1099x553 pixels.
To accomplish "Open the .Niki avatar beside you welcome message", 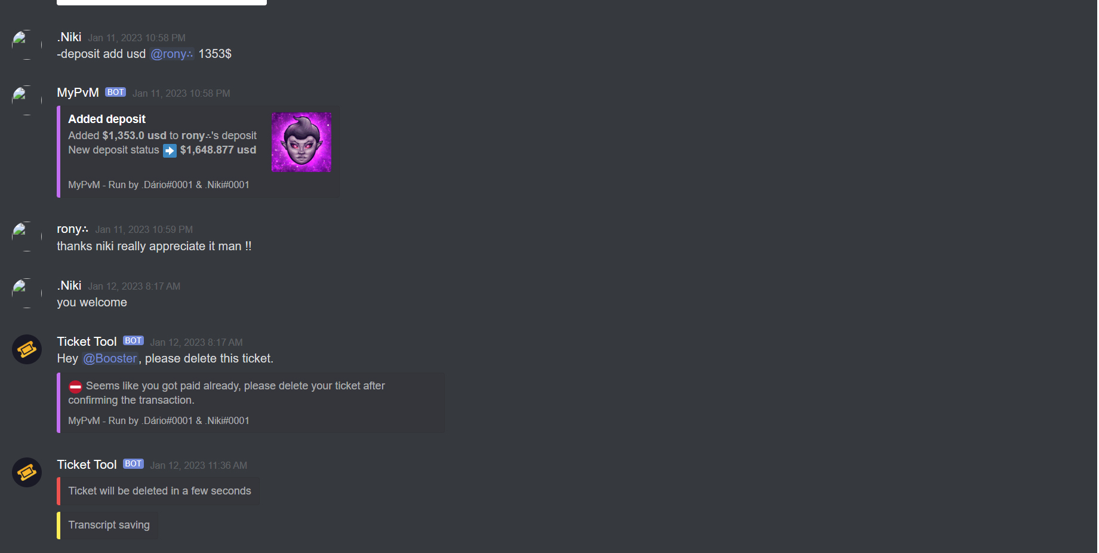I will 27,293.
